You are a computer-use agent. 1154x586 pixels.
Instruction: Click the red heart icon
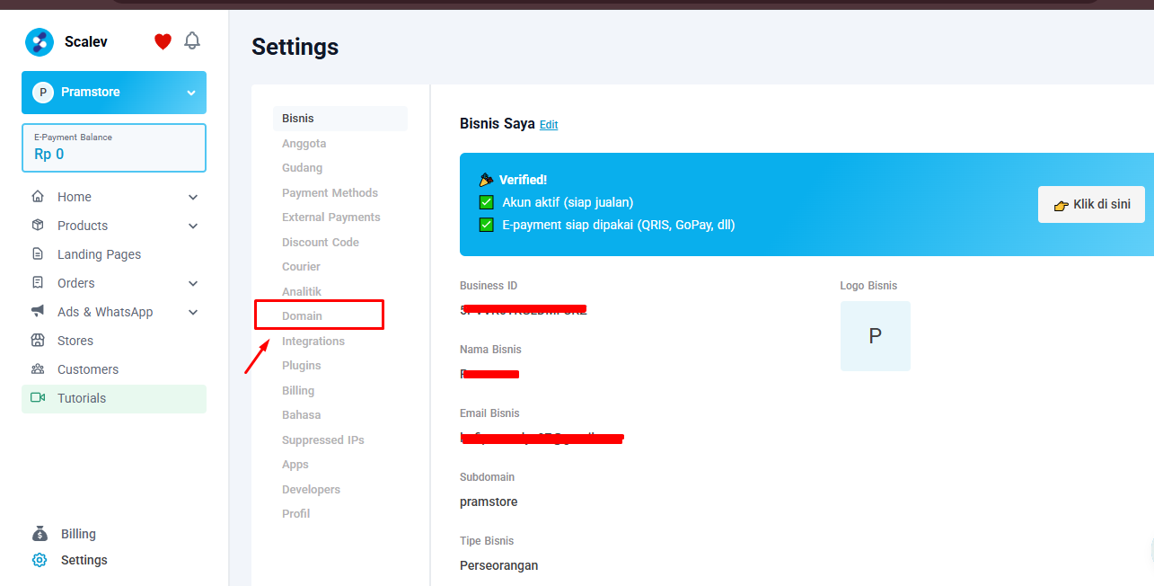click(x=163, y=41)
